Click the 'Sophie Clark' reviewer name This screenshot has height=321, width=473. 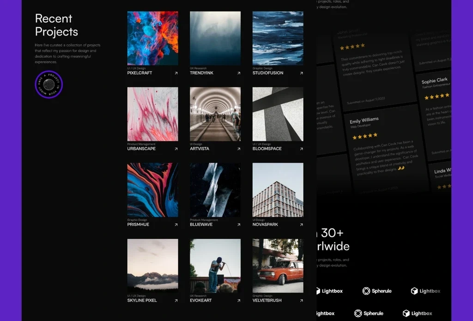434,81
